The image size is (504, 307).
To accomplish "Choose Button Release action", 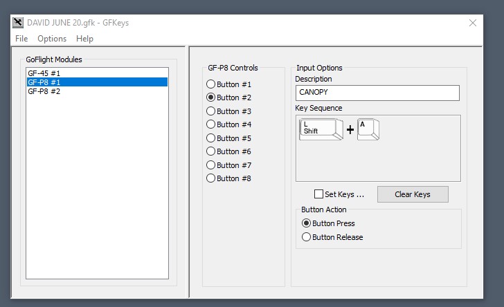I will pos(307,237).
